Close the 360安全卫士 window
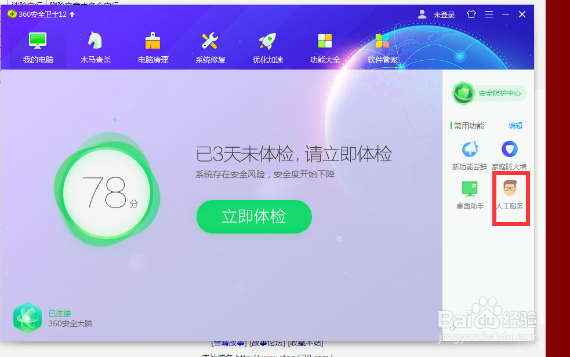Viewport: 570px width, 357px height. coord(522,14)
